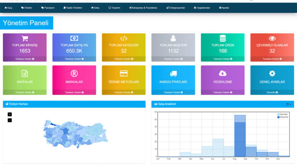Click the shopping cart icon on Toplam Sipariş

[x=25, y=38]
